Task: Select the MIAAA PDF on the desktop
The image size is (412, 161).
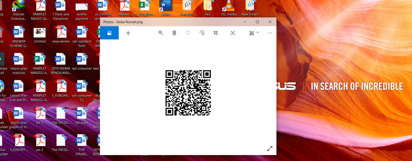Action: point(124,8)
